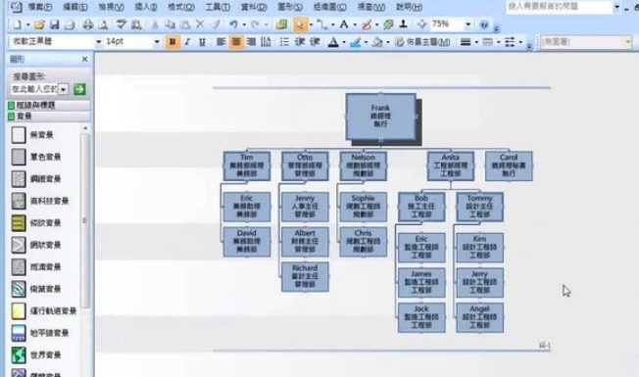Open the 75% zoom dropdown
Image resolution: width=639 pixels, height=377 pixels.
coord(467,24)
